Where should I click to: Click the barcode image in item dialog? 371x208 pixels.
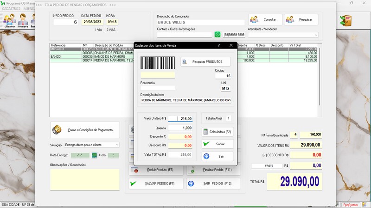[158, 63]
